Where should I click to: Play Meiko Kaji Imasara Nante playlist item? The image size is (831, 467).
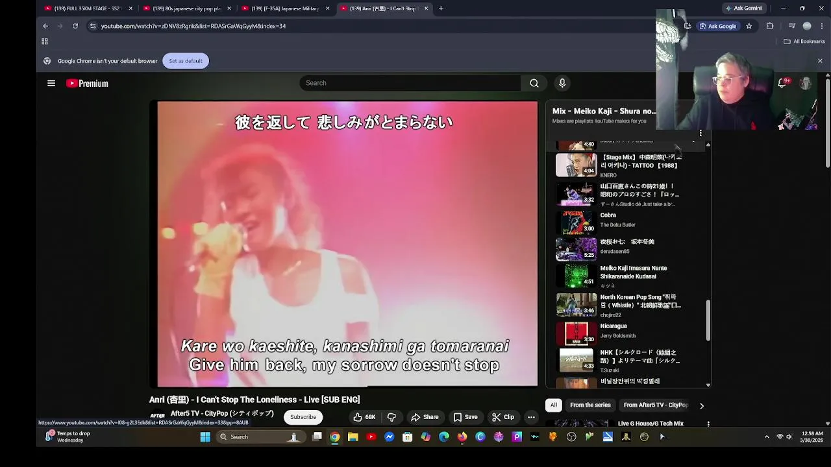click(619, 276)
